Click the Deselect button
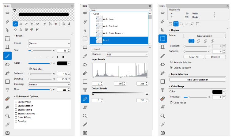The width and height of the screenshot is (233, 139). (x=215, y=57)
